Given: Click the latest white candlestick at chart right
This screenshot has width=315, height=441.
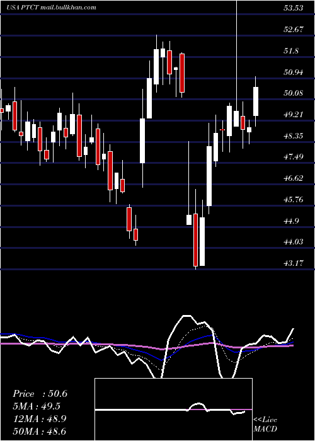Looking at the screenshot, I should point(256,101).
